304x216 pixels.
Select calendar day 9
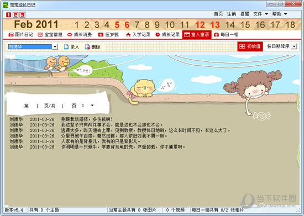pyautogui.click(x=157, y=25)
